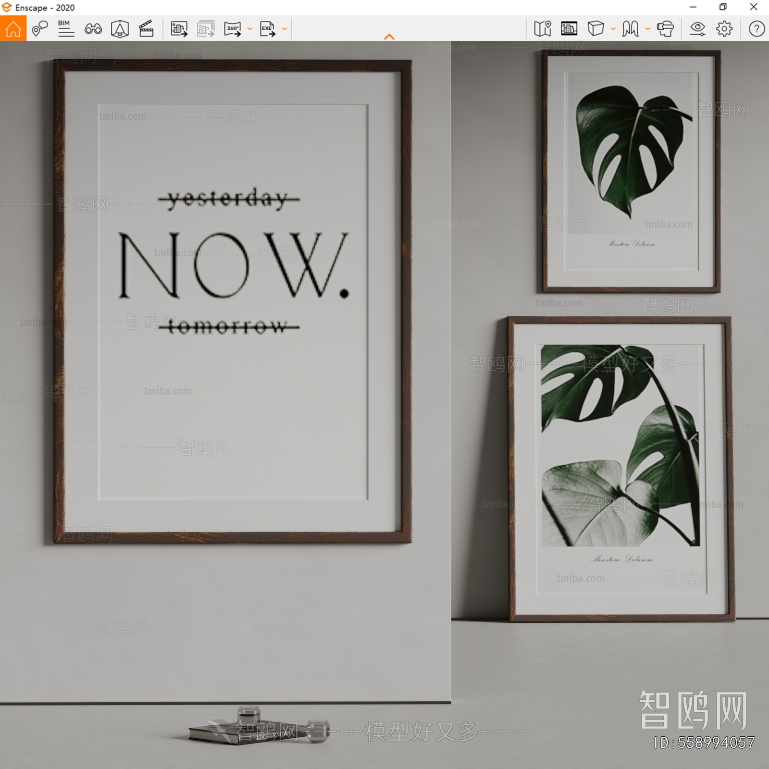The width and height of the screenshot is (769, 769).
Task: Open general settings gear icon
Action: [x=724, y=29]
